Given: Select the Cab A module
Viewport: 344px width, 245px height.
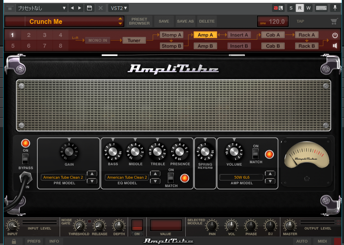Looking at the screenshot, I should tap(273, 35).
